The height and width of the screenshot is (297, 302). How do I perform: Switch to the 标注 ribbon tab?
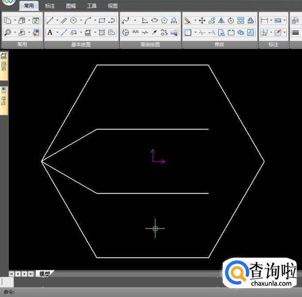(x=50, y=6)
